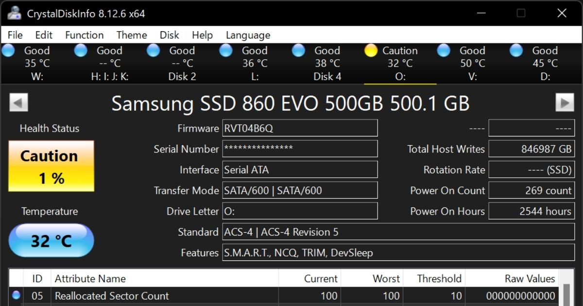Click the Temperature label

pos(50,211)
